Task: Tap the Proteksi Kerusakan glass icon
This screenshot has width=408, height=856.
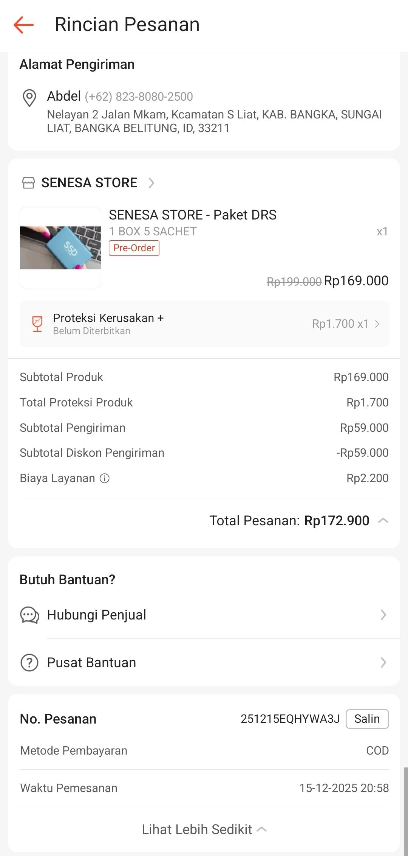Action: coord(37,324)
